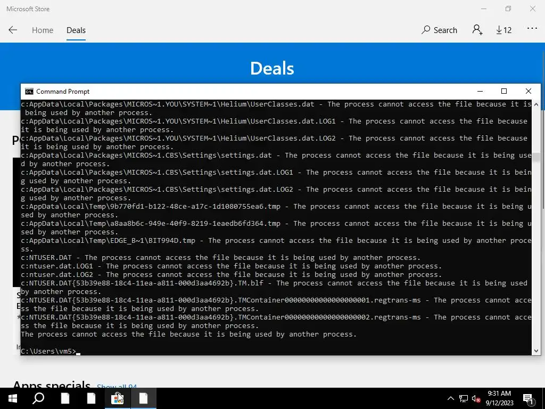Open the Home tab in Microsoft Store

(x=43, y=30)
